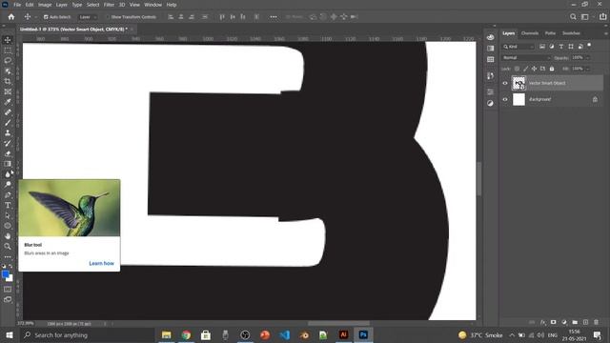Select the Eraser tool

tap(8, 153)
